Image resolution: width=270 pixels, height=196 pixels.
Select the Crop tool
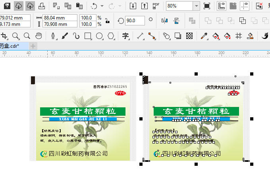[x=4, y=36]
